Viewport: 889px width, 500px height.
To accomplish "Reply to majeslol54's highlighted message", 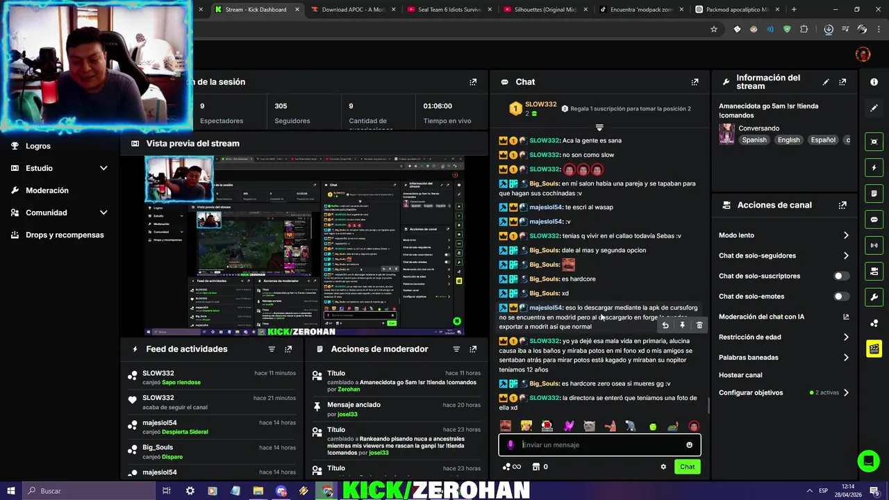I will (665, 325).
